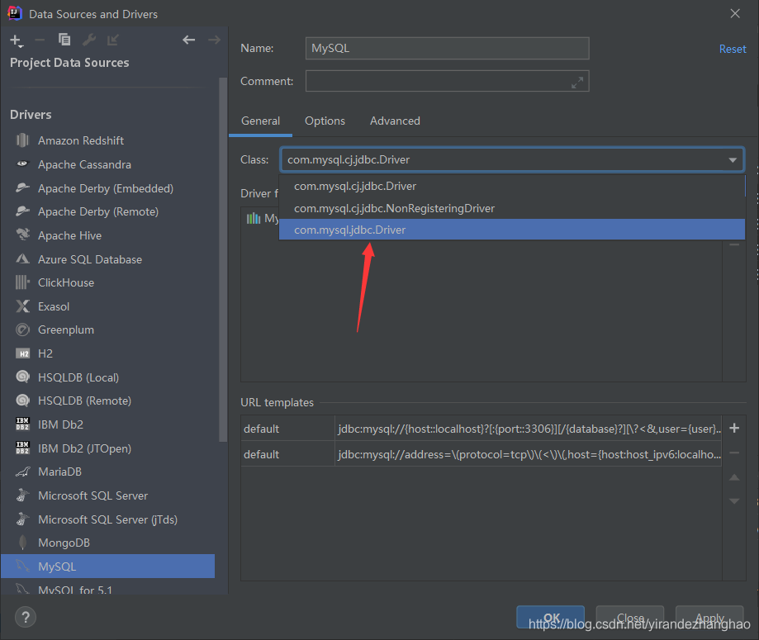
Task: Click the make global icon in toolbar
Action: pyautogui.click(x=113, y=40)
